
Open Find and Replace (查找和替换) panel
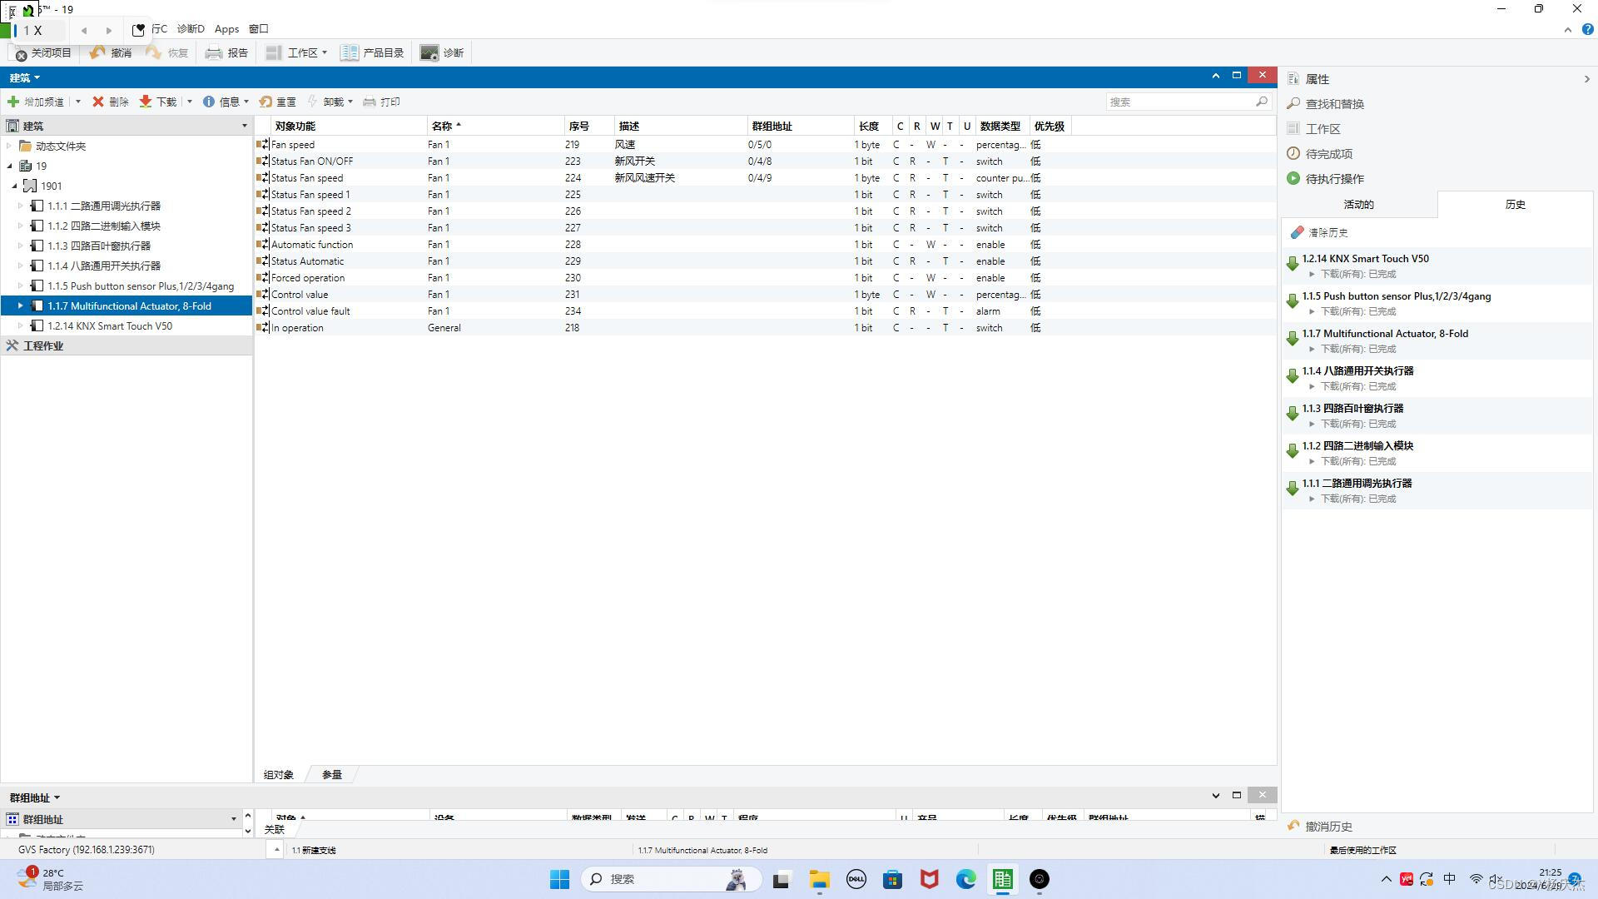click(1334, 104)
